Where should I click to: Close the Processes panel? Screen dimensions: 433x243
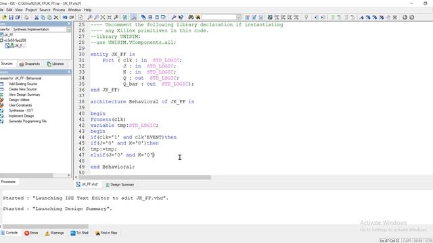[69, 72]
